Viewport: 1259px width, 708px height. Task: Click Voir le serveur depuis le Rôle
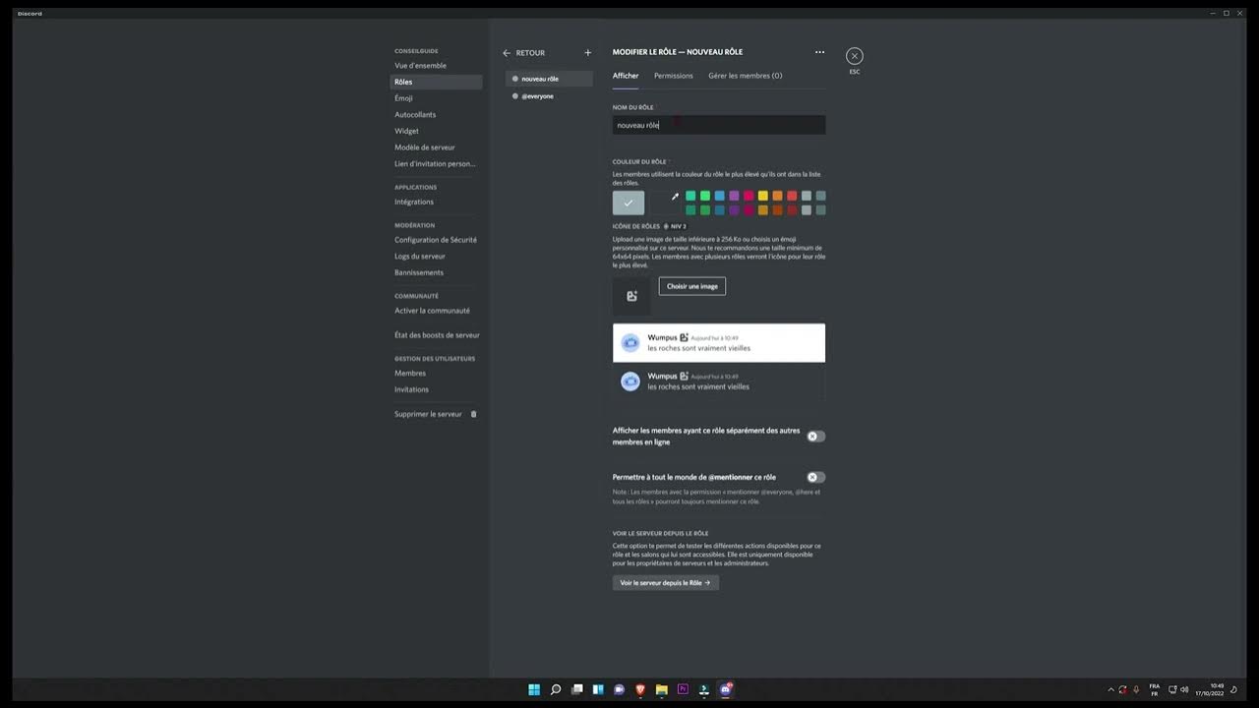pos(666,583)
